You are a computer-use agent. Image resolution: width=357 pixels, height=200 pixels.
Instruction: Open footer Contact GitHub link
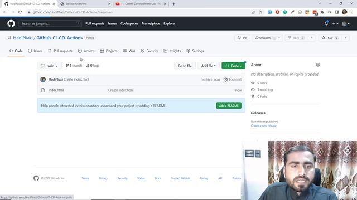click(x=180, y=178)
